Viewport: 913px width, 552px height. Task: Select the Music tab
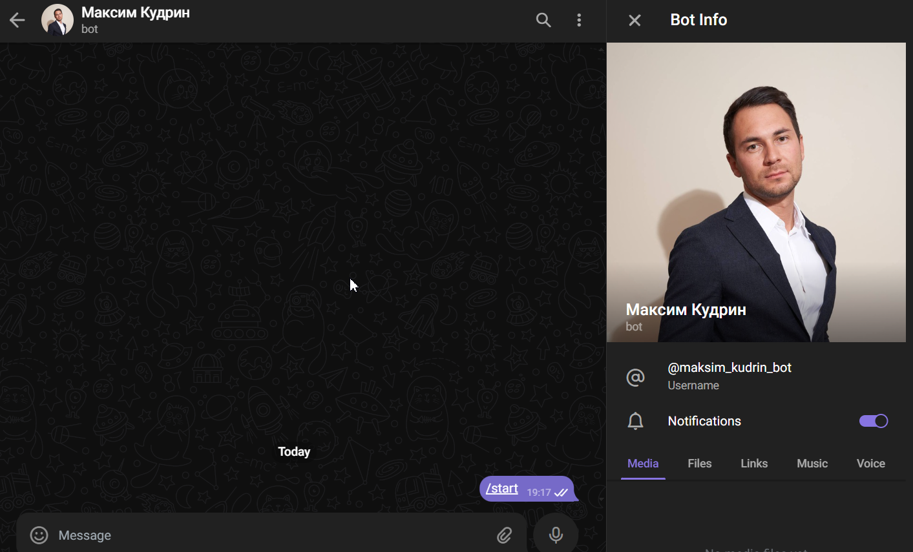click(x=812, y=464)
